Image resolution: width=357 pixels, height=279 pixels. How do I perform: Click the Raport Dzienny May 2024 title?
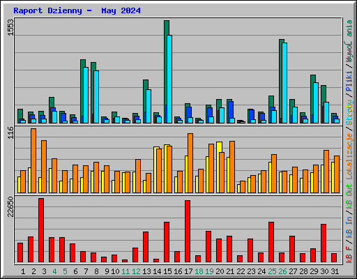tap(77, 10)
